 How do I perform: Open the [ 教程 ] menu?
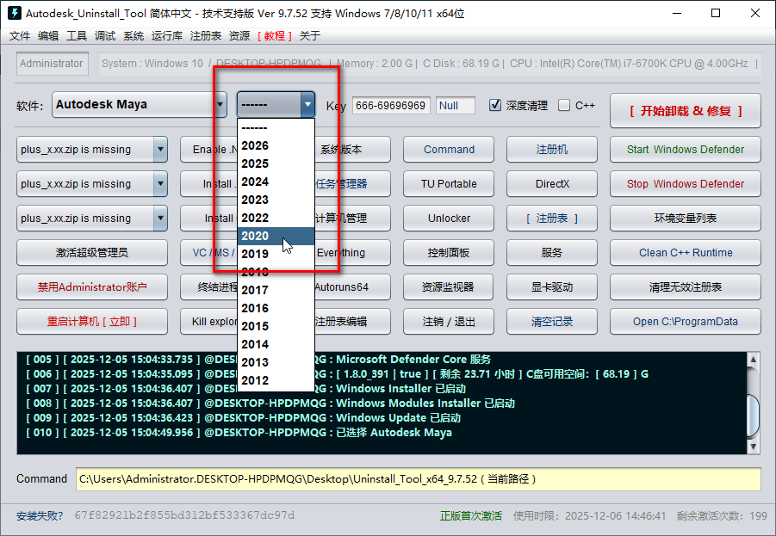(275, 35)
